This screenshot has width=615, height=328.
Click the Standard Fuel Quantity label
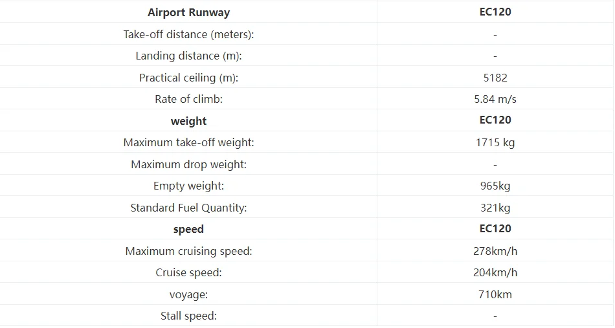click(188, 208)
